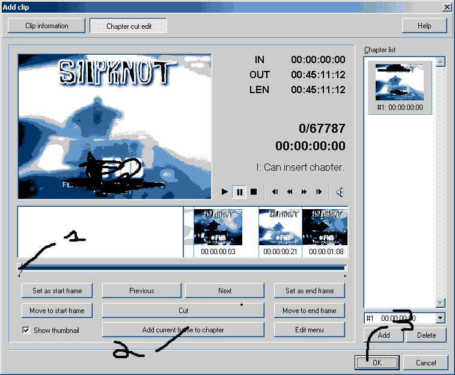Go to Previous frame button

click(142, 291)
